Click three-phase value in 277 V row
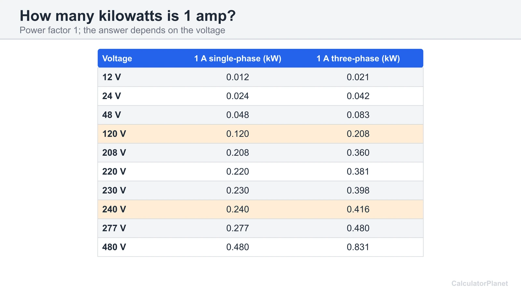The image size is (521, 293). [x=358, y=228]
